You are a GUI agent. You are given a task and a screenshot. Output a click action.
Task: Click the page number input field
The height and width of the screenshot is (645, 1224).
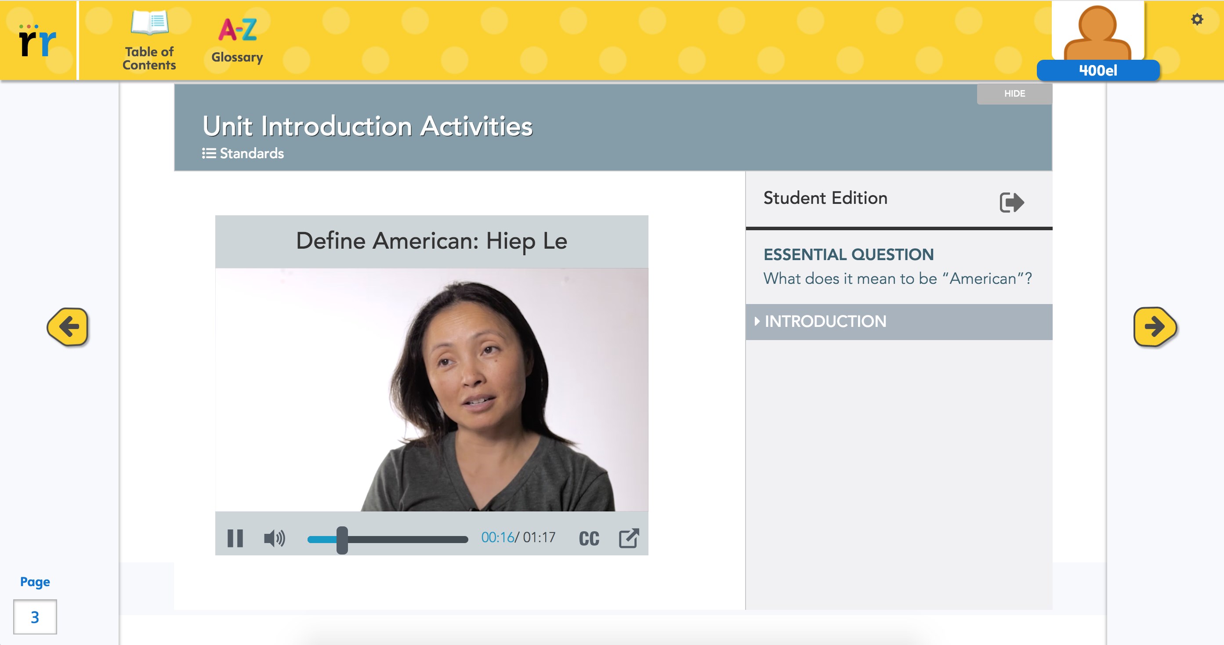click(x=35, y=616)
